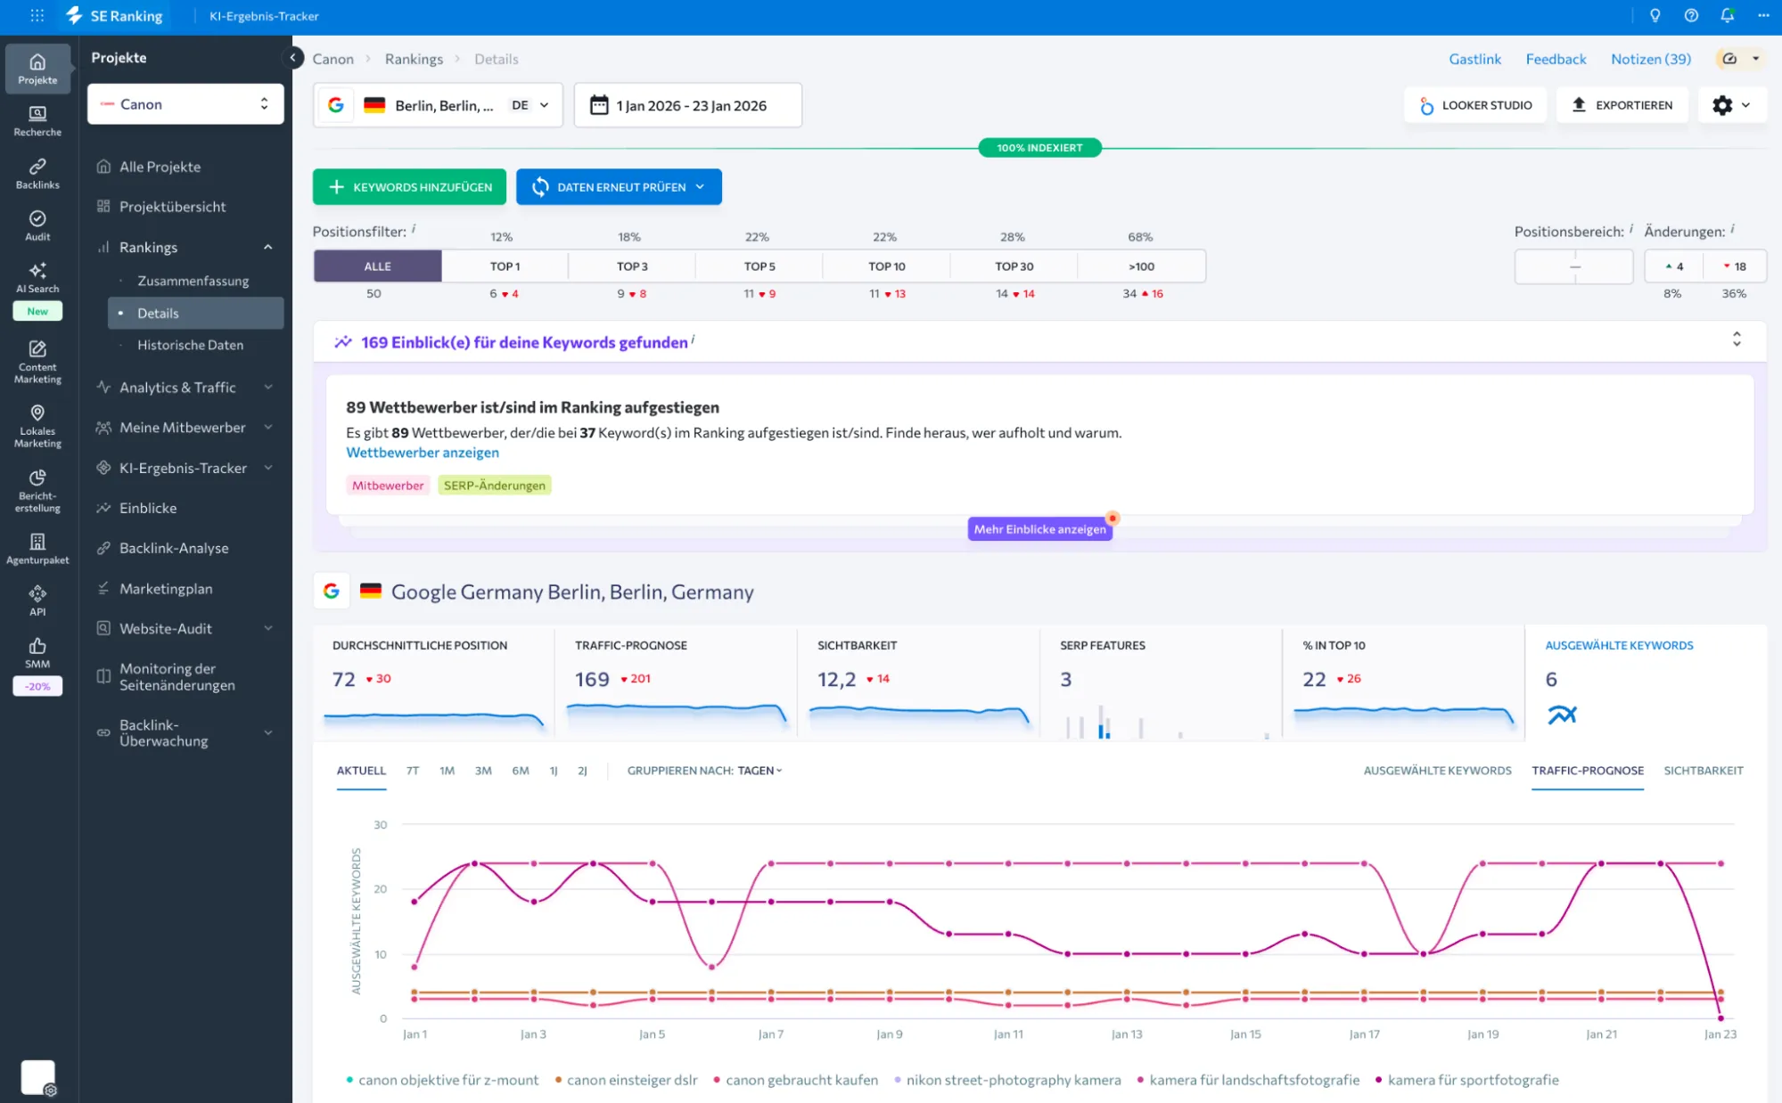Open the date range picker field
1782x1103 pixels.
coord(687,104)
